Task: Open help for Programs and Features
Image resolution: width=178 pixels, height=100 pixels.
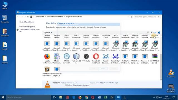Action: [x=159, y=32]
